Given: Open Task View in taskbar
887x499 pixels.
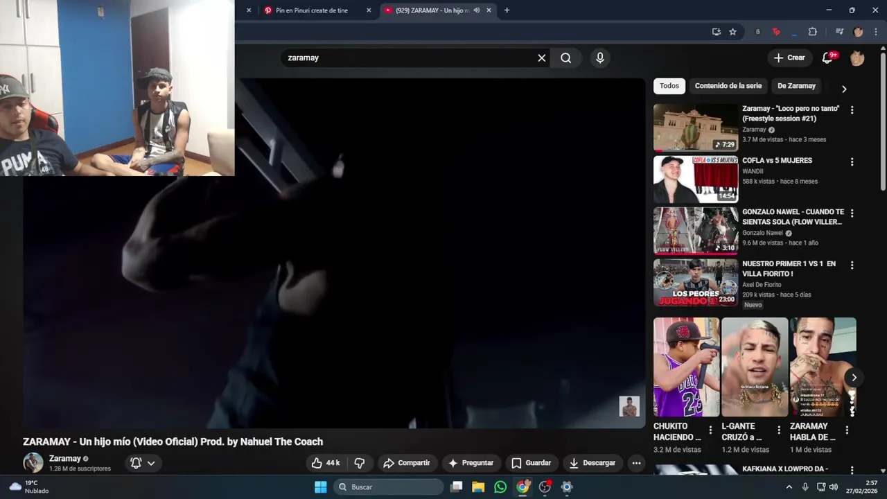Looking at the screenshot, I should point(456,487).
